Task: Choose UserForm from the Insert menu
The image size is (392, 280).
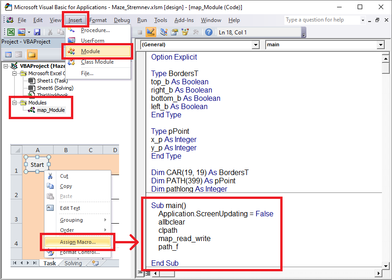Action: pos(98,40)
